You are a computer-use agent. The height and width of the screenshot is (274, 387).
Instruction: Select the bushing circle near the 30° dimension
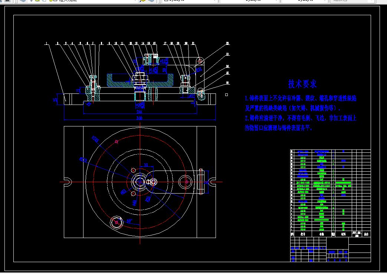(117, 222)
